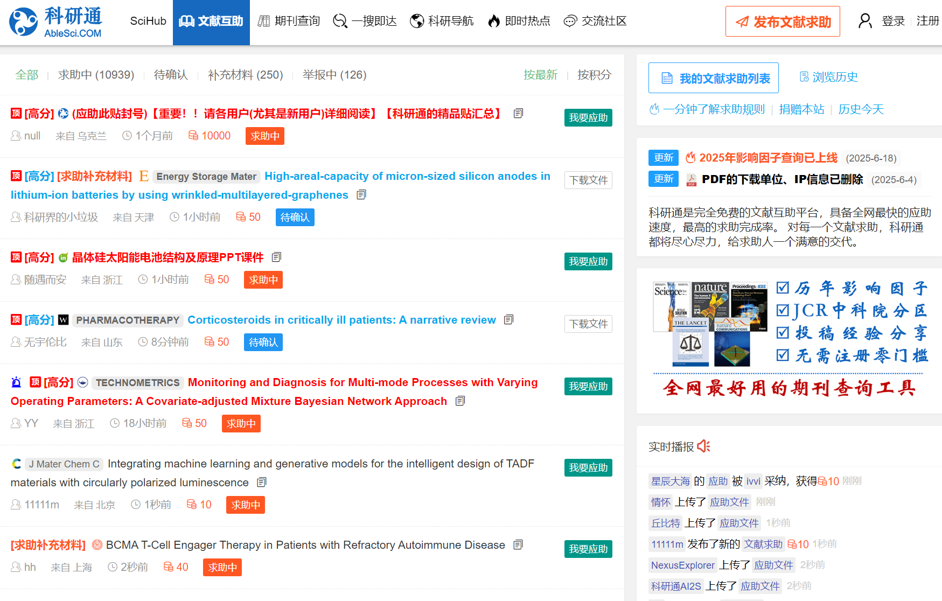Open the 捐赠本站 link
This screenshot has height=601, width=942.
(x=801, y=109)
